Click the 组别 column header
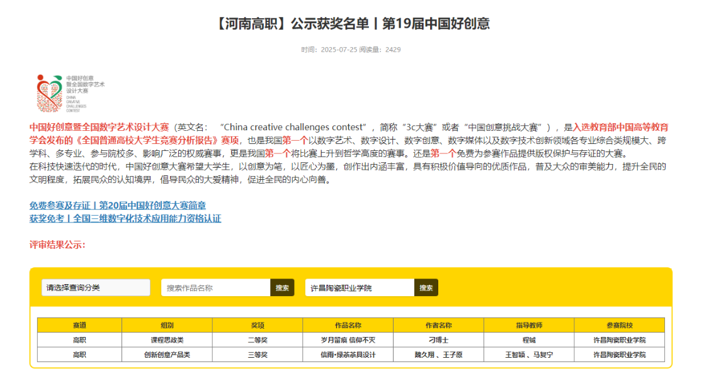The height and width of the screenshot is (386, 704). (167, 325)
